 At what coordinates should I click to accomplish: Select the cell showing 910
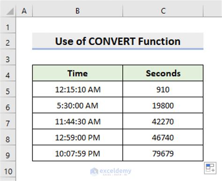click(163, 89)
